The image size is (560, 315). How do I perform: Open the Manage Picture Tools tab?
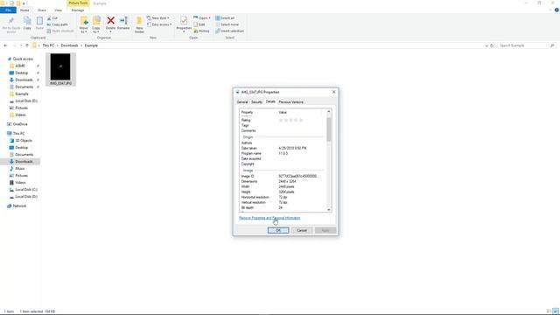click(78, 10)
